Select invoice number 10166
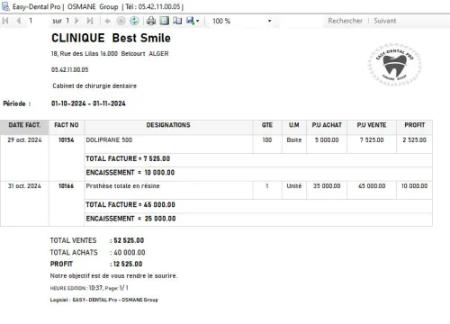Screen dimensions: 450x324 coord(67,186)
